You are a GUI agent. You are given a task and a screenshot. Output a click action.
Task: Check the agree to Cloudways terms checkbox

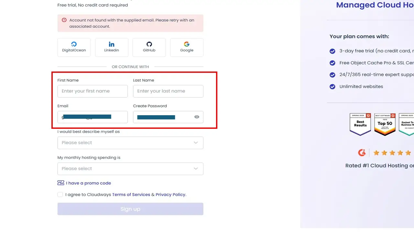click(60, 194)
